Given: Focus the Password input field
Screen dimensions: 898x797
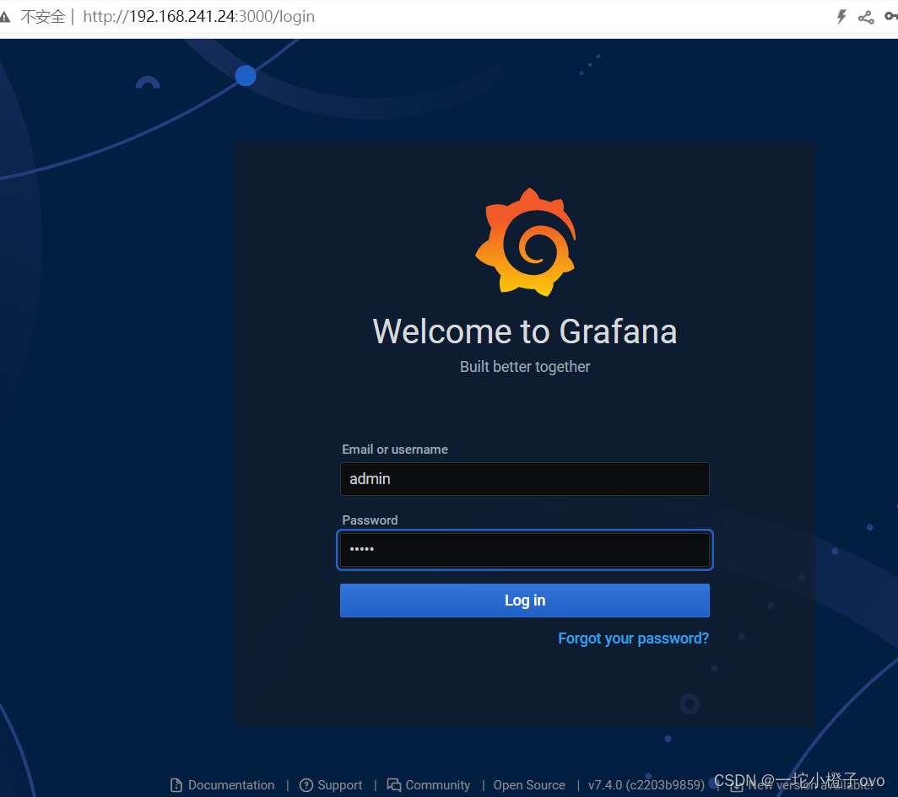Looking at the screenshot, I should 525,550.
